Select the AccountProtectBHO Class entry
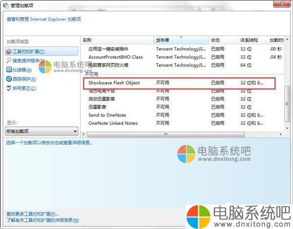The height and width of the screenshot is (229, 293). coord(115,57)
